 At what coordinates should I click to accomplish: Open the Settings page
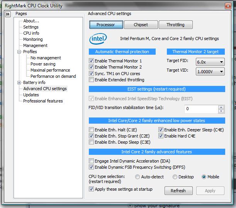click(31, 27)
